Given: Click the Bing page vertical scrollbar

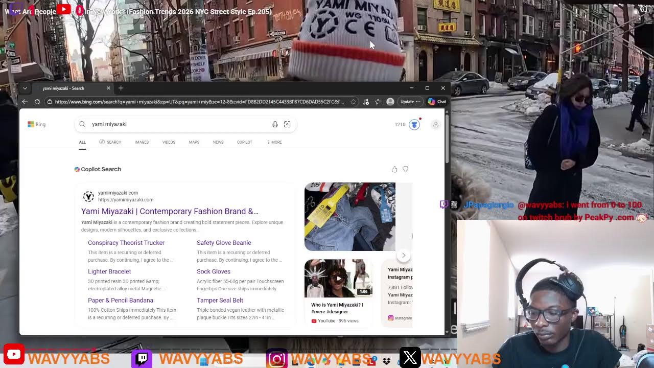Looking at the screenshot, I should point(447,139).
